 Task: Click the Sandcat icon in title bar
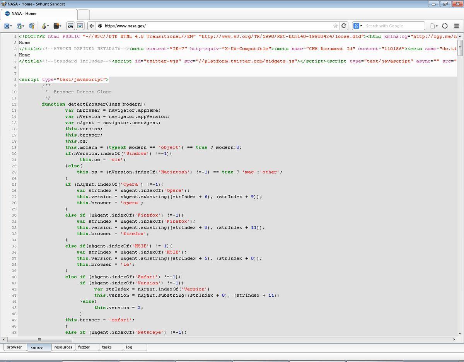point(4,4)
